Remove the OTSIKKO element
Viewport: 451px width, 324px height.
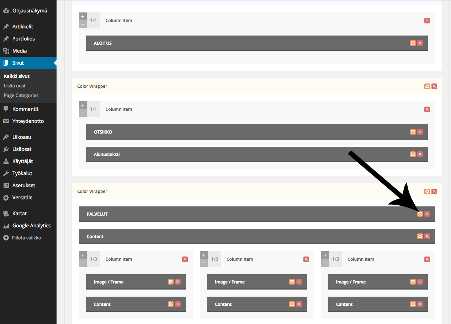pos(420,132)
